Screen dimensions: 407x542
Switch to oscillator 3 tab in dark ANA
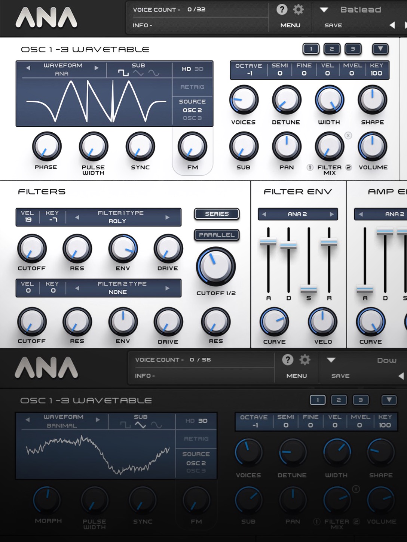pos(361,400)
